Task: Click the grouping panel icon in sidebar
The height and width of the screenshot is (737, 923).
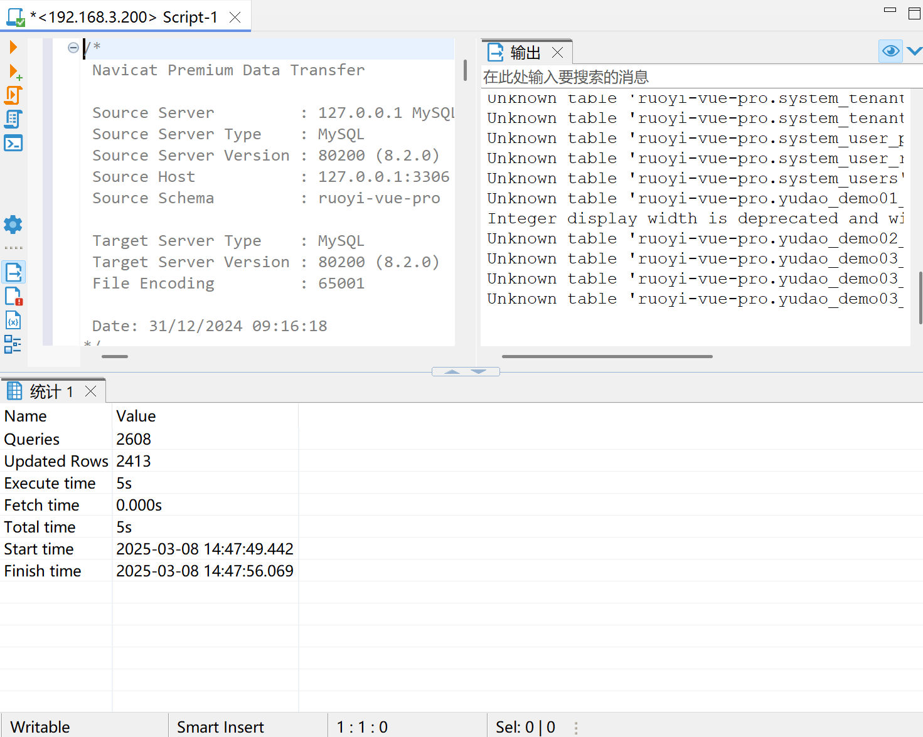Action: click(13, 344)
